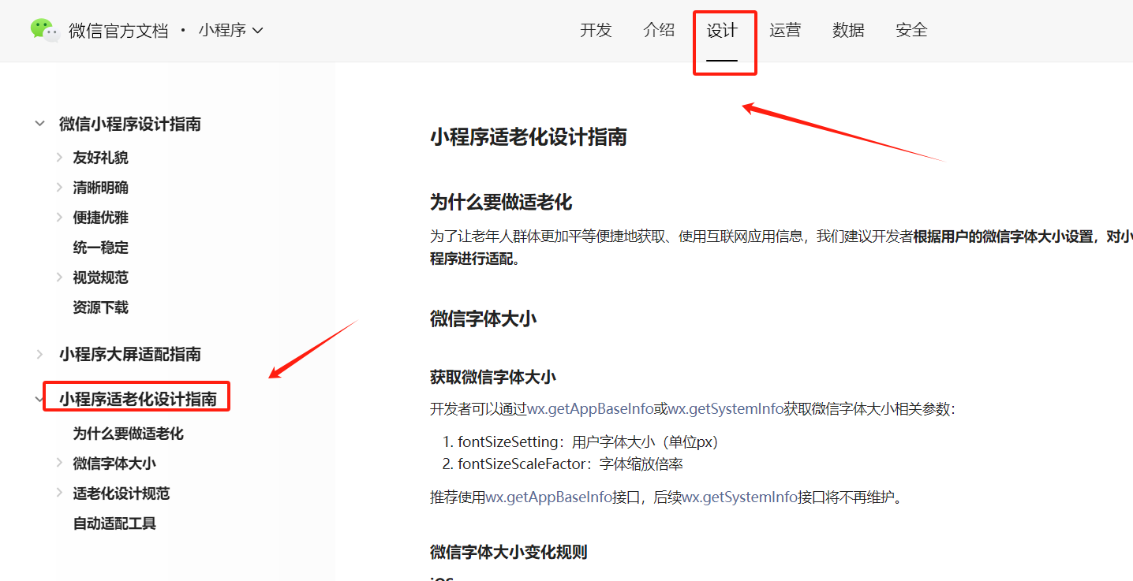Open the 数据 tab
Screen dimensions: 1133x581
point(848,31)
